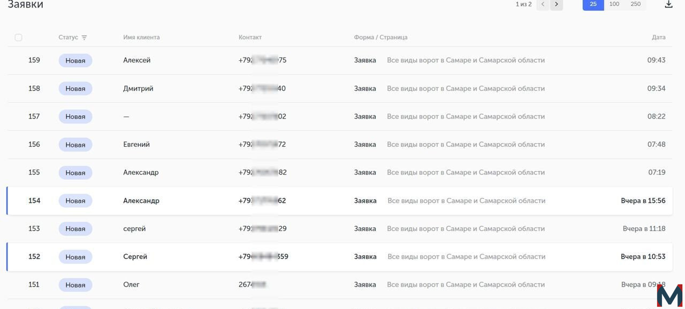
Task: Download the requests list via export icon
Action: tap(668, 4)
